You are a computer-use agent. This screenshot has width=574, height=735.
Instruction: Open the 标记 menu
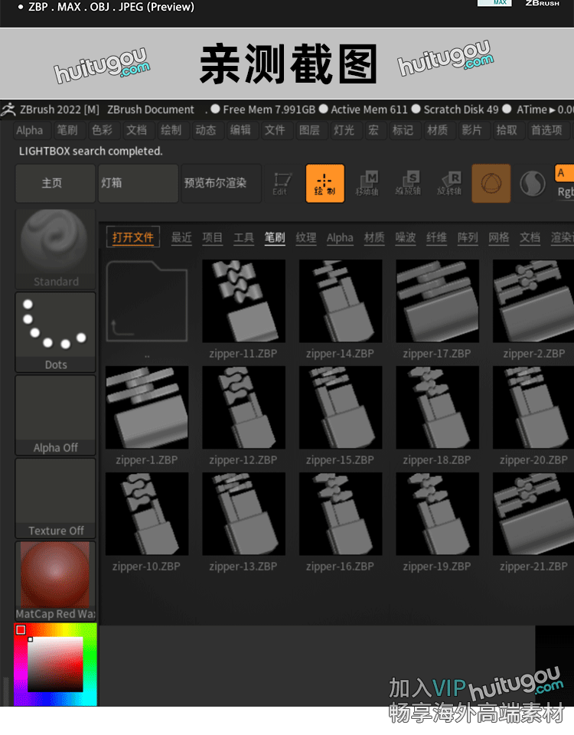tap(403, 130)
